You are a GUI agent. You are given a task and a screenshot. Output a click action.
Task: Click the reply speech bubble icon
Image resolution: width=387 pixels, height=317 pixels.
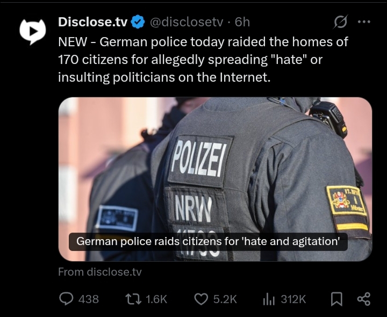66,299
